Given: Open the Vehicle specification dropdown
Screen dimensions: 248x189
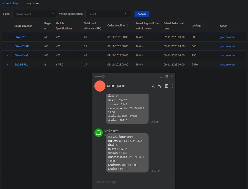Looking at the screenshot, I should [x=107, y=14].
